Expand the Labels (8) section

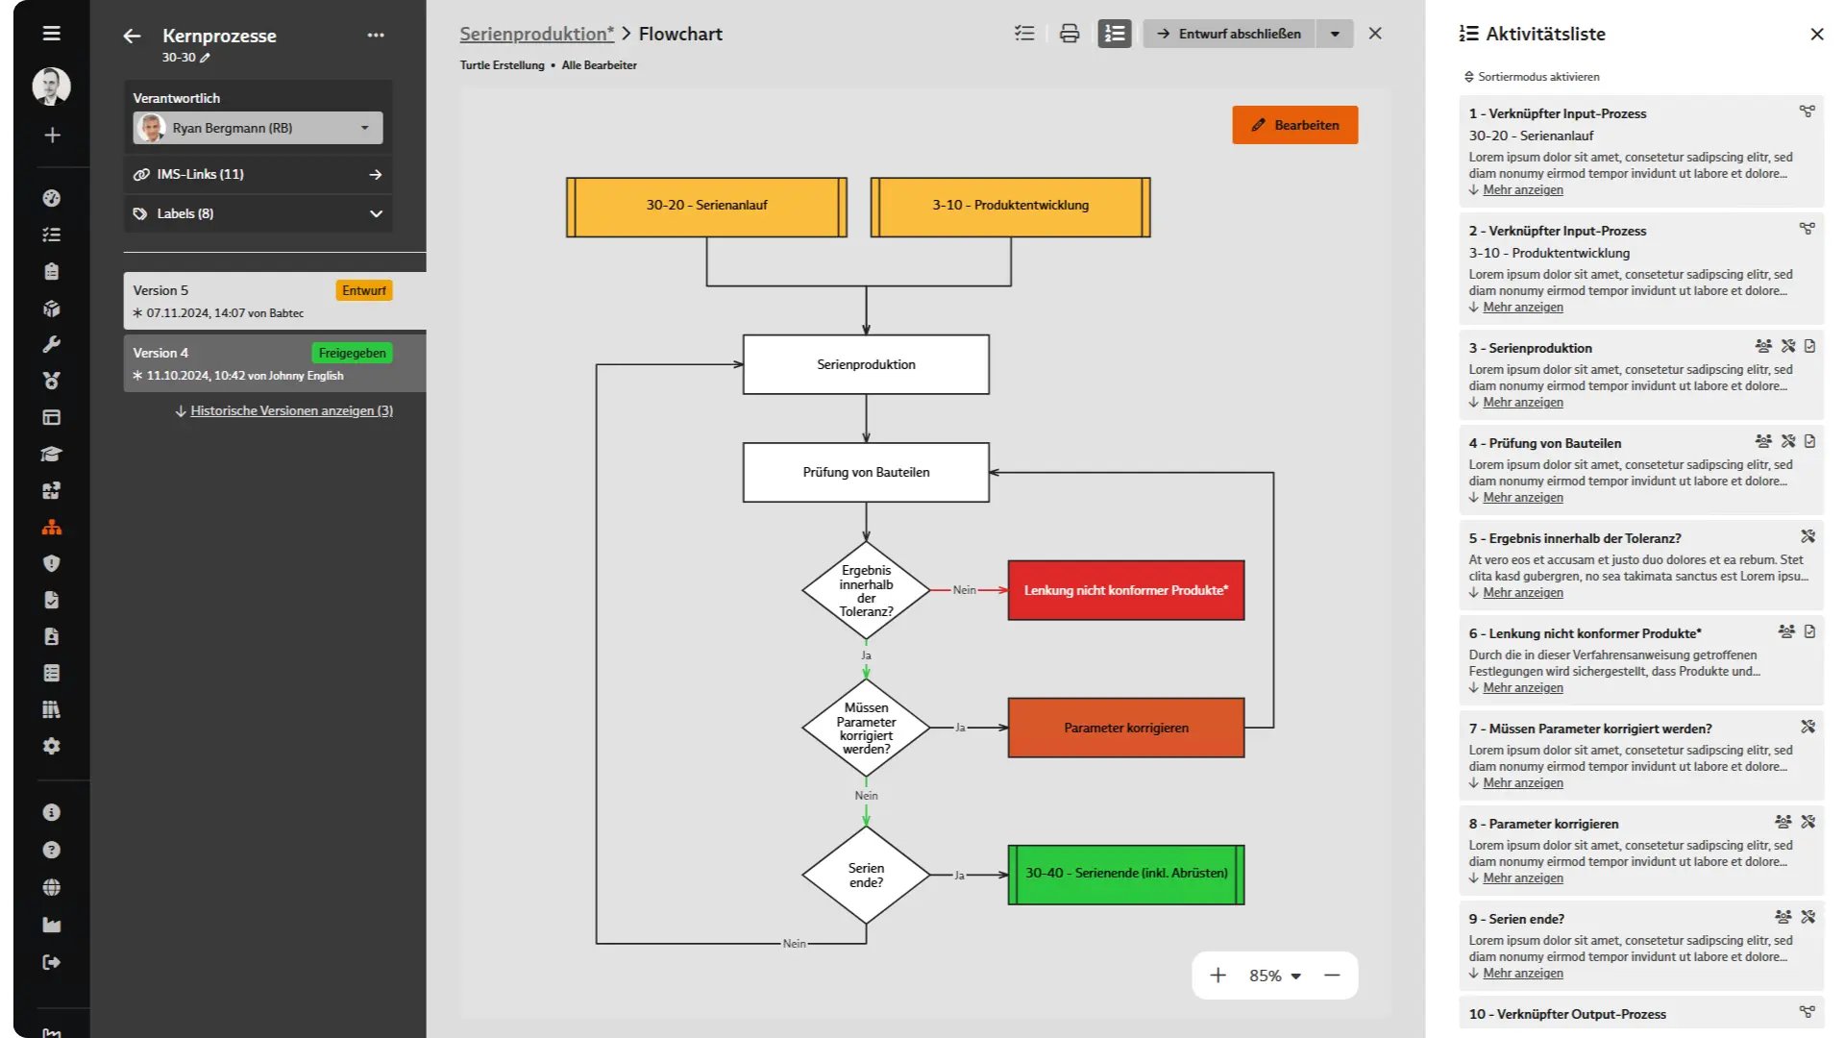pos(258,213)
